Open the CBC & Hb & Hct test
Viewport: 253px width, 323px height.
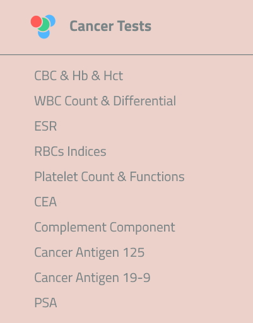79,76
